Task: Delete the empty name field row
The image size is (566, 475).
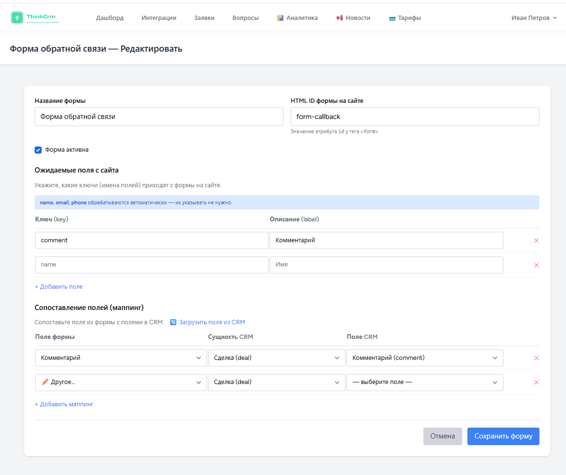Action: pos(536,265)
